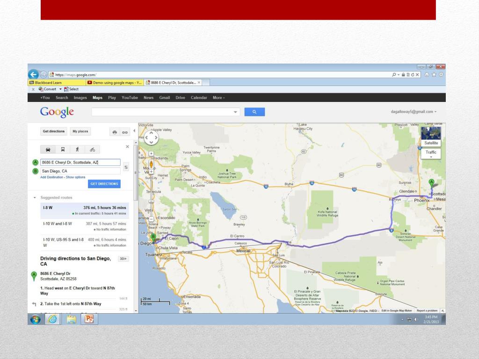Click the Google logo
Image resolution: width=479 pixels, height=359 pixels.
[57, 112]
